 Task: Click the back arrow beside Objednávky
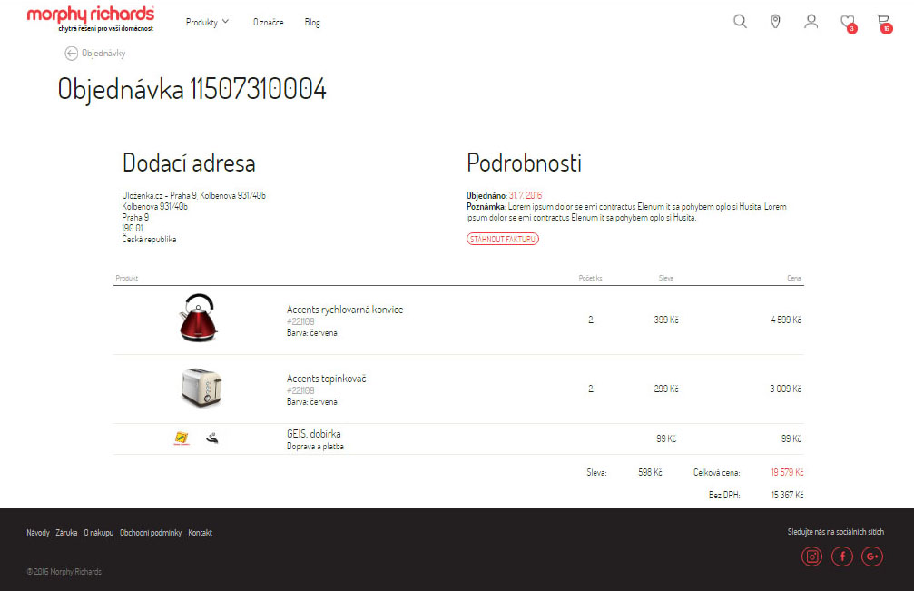point(71,54)
